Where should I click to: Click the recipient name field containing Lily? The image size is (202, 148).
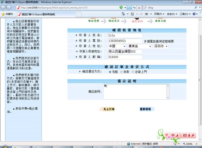click(124, 35)
